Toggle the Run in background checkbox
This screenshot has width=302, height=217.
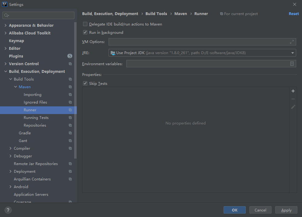[85, 32]
